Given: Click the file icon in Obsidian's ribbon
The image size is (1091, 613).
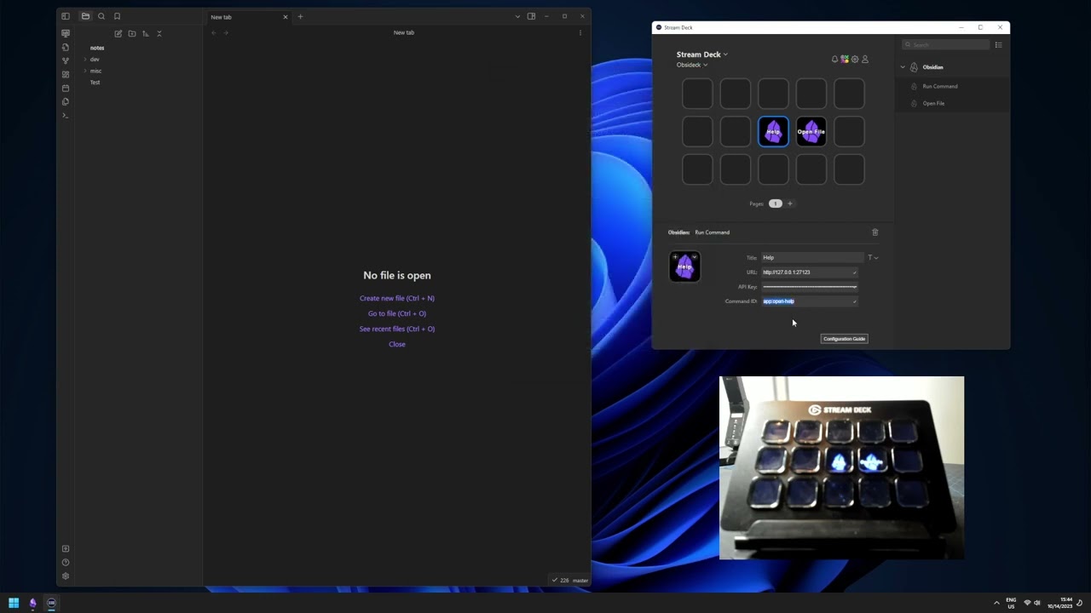Looking at the screenshot, I should click(66, 48).
